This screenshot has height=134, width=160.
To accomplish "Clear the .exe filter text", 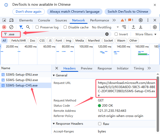I will pos(107,34).
